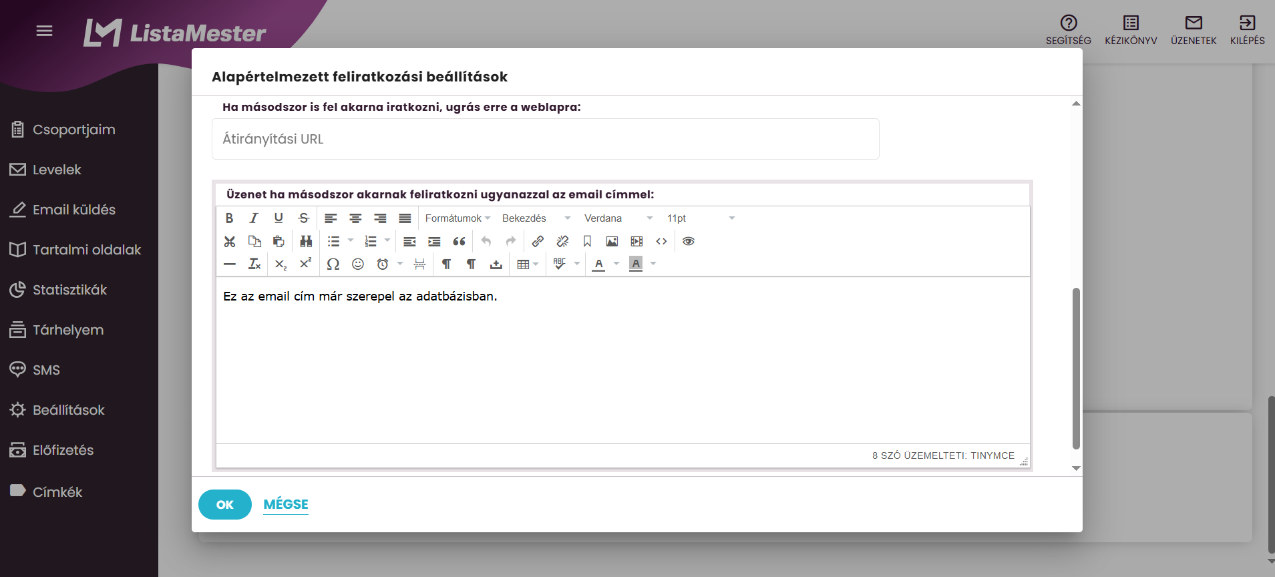The image size is (1275, 577).
Task: Open the 11pt font size dropdown
Action: coord(701,218)
